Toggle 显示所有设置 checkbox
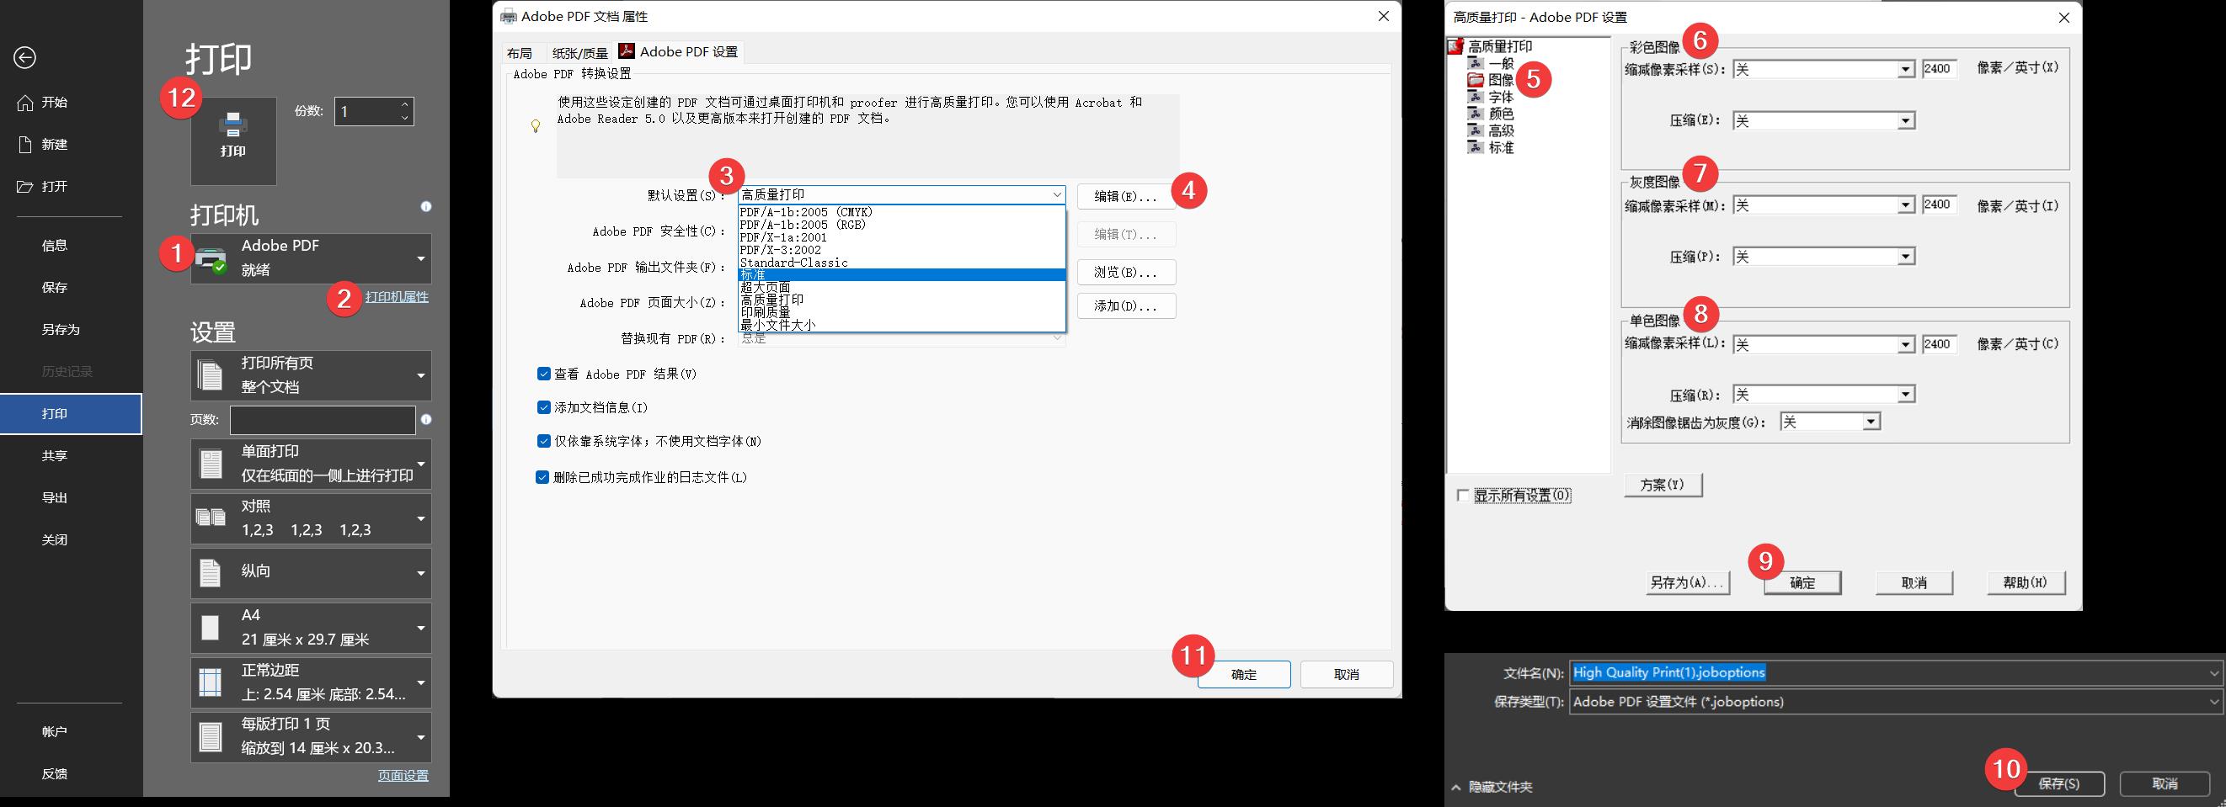This screenshot has height=807, width=2226. coord(1463,496)
